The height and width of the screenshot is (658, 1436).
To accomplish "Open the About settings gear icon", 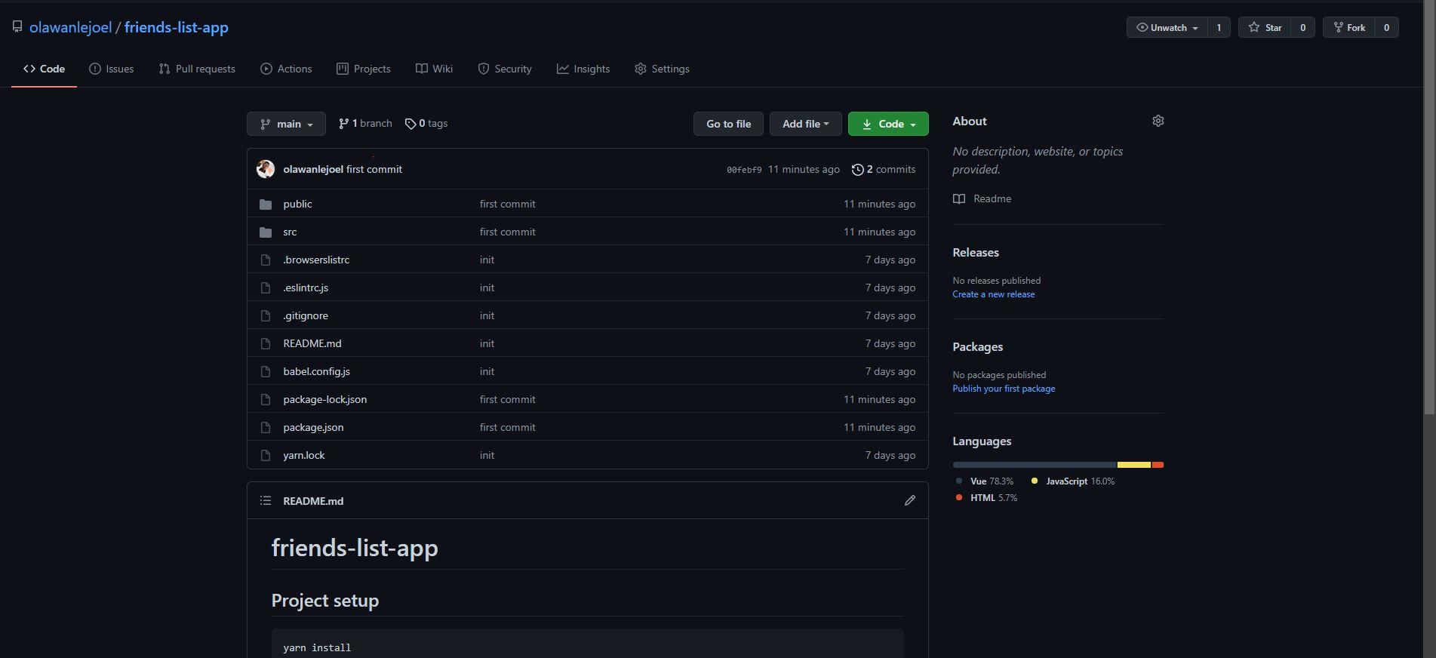I will click(1158, 121).
